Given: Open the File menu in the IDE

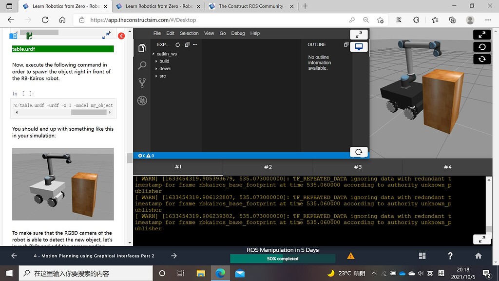Looking at the screenshot, I should coord(157,33).
